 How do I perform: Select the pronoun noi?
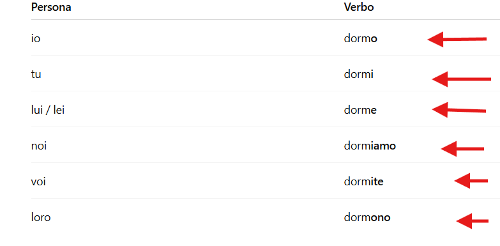[x=39, y=146]
